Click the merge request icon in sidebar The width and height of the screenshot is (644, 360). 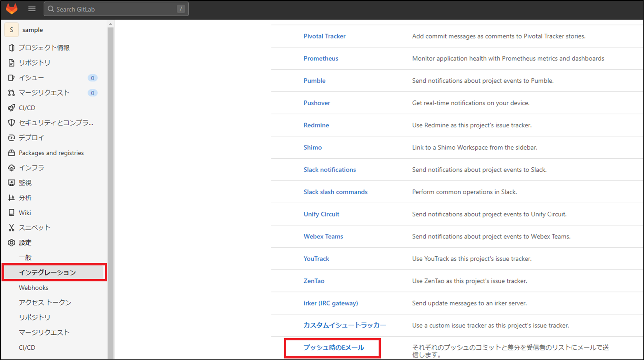(12, 93)
